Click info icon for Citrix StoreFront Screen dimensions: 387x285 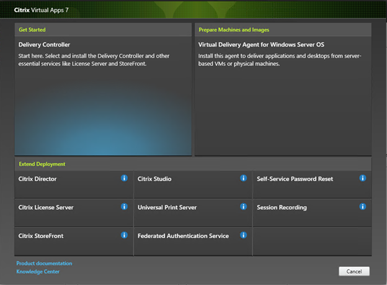click(124, 235)
